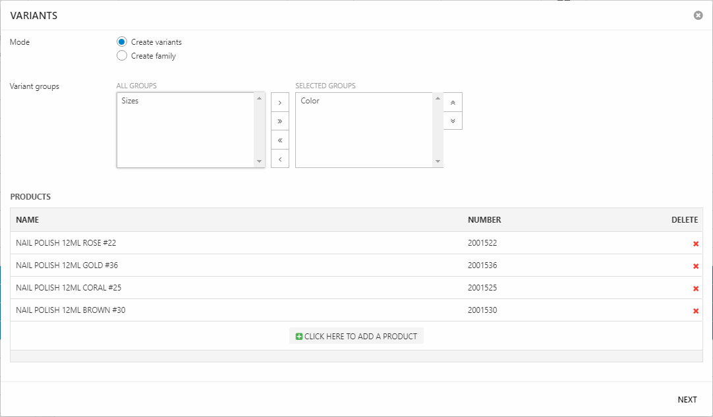Delete the CORAL #25 product row
Viewport: 713px width, 417px height.
(x=695, y=289)
